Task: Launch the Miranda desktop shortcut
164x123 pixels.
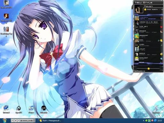Action: coord(44,109)
